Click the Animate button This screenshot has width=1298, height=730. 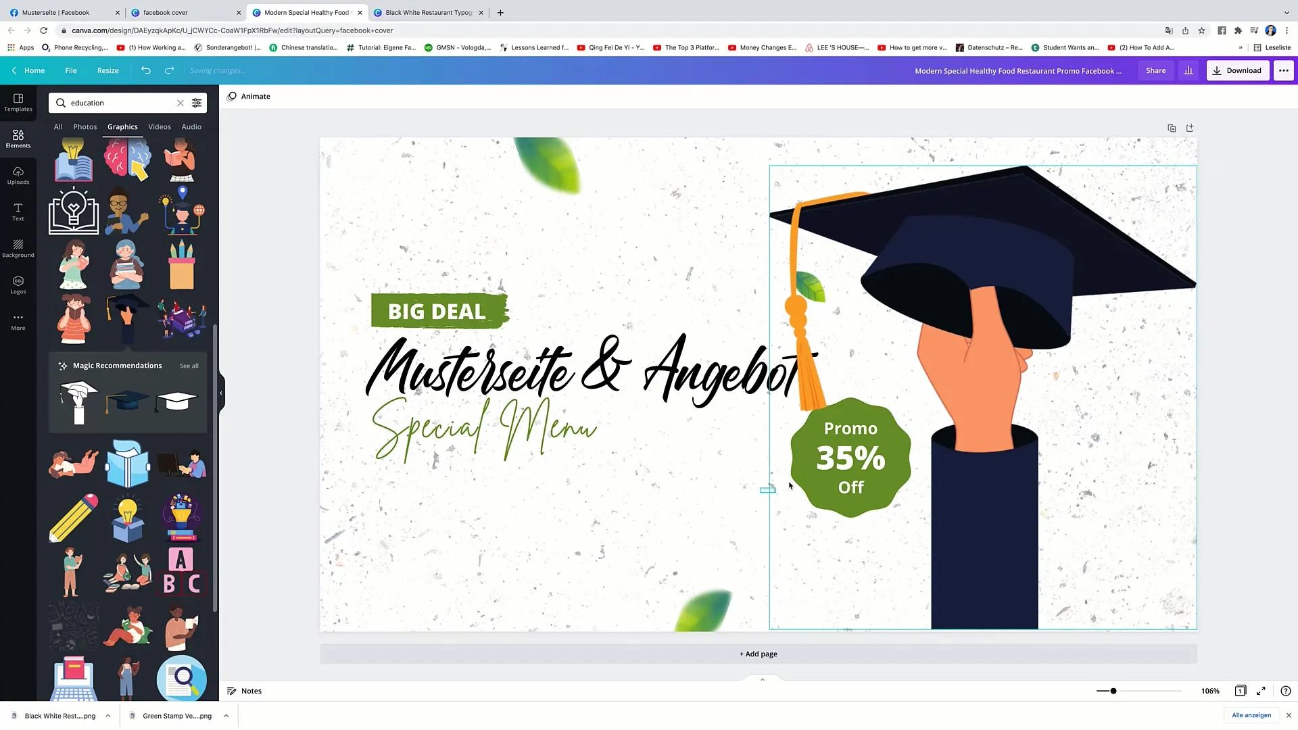click(249, 96)
